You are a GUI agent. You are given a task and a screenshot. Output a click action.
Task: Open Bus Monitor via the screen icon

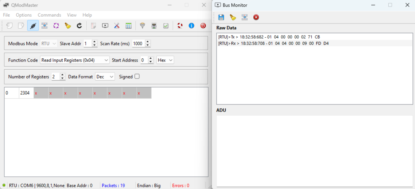point(105,25)
